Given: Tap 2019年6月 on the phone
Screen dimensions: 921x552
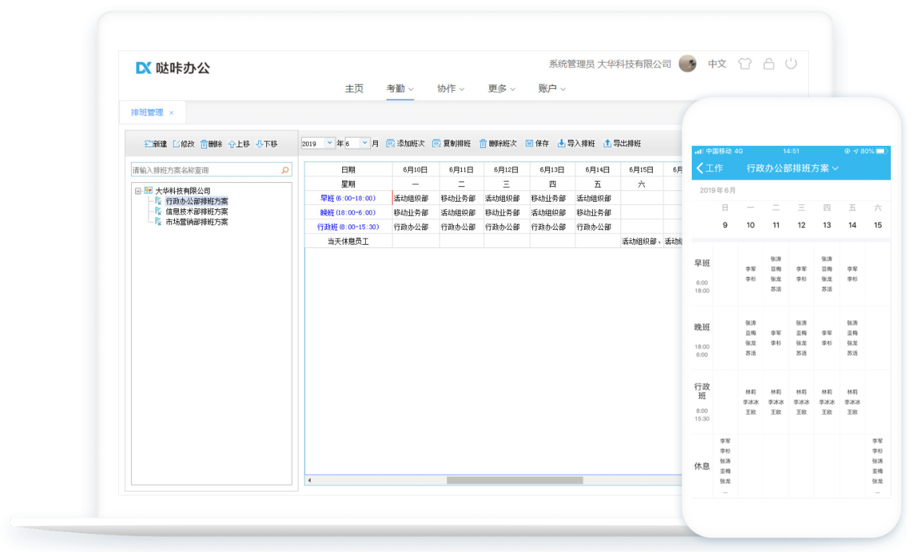Looking at the screenshot, I should 717,190.
